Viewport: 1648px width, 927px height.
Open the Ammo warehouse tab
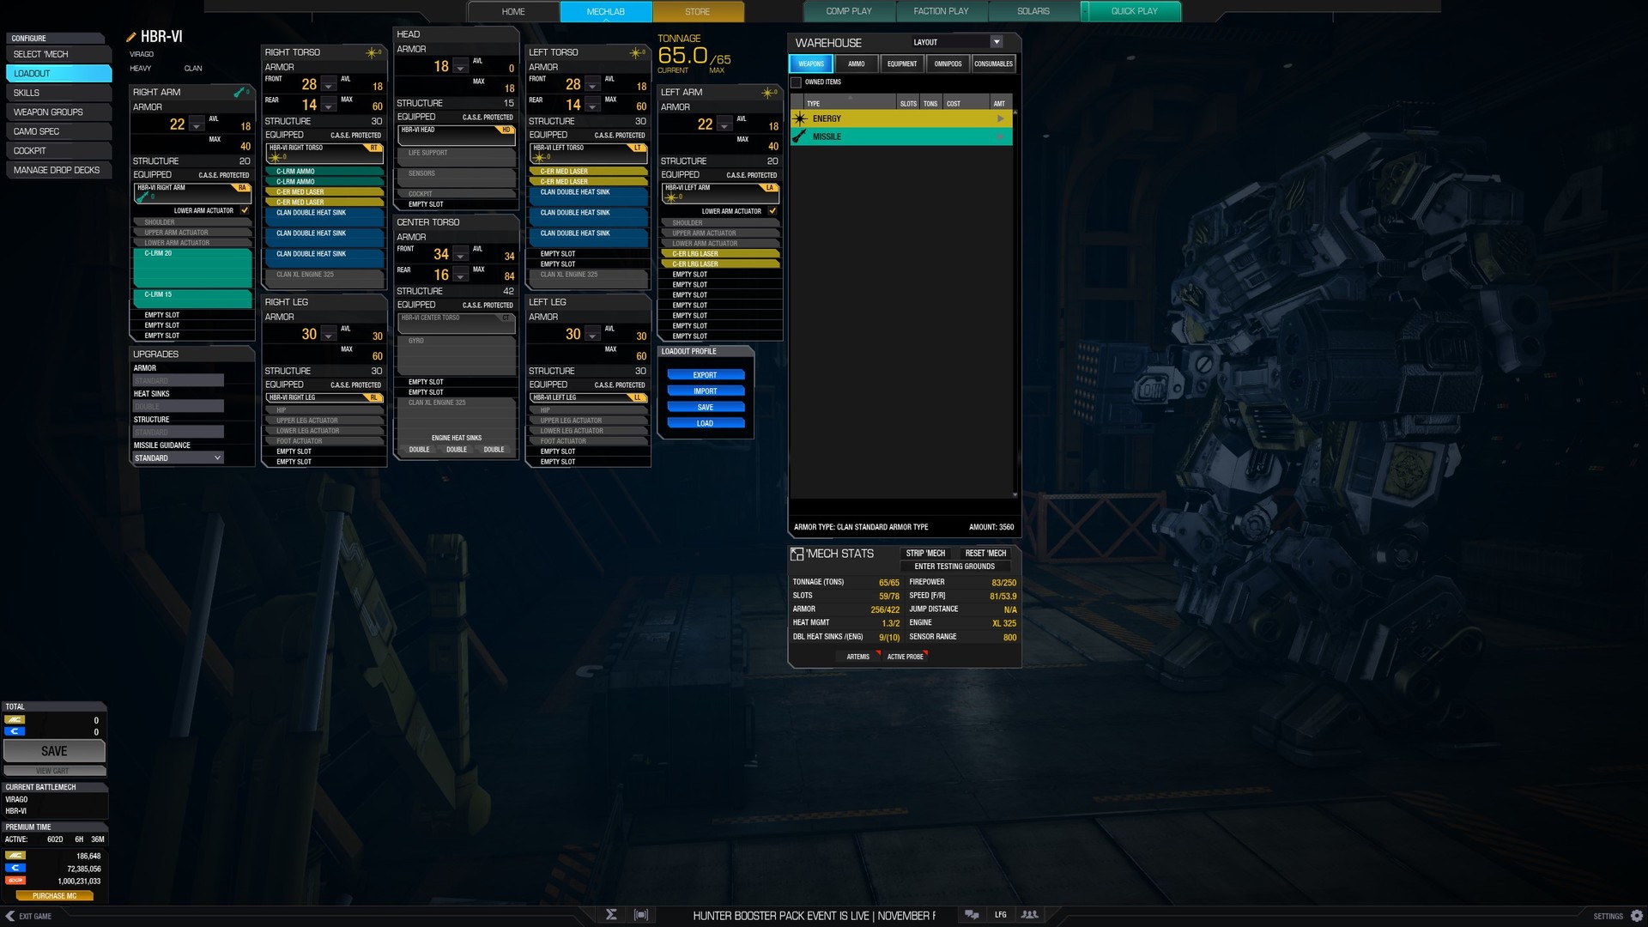(856, 64)
